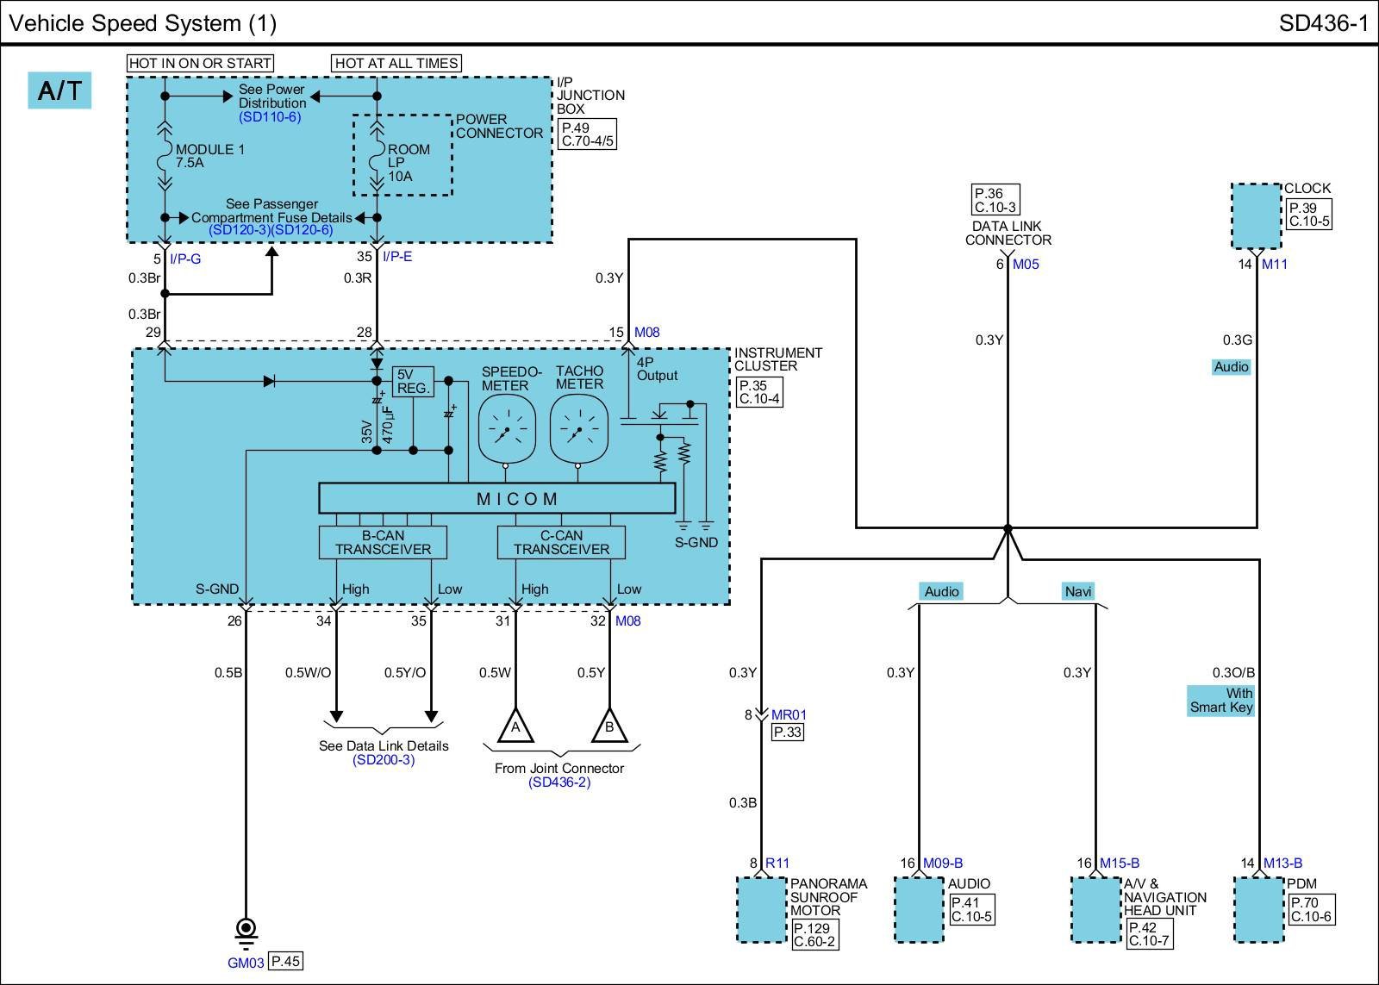Viewport: 1379px width, 985px height.
Task: Click the triangle B joint connector marker
Action: click(609, 726)
